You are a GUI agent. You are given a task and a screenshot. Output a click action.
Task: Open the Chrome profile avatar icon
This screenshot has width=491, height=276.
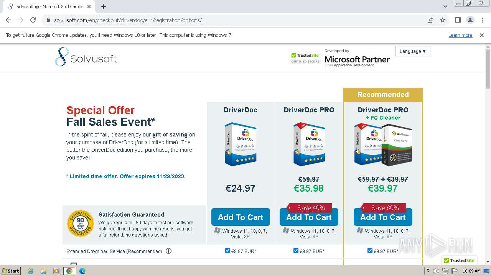470,20
